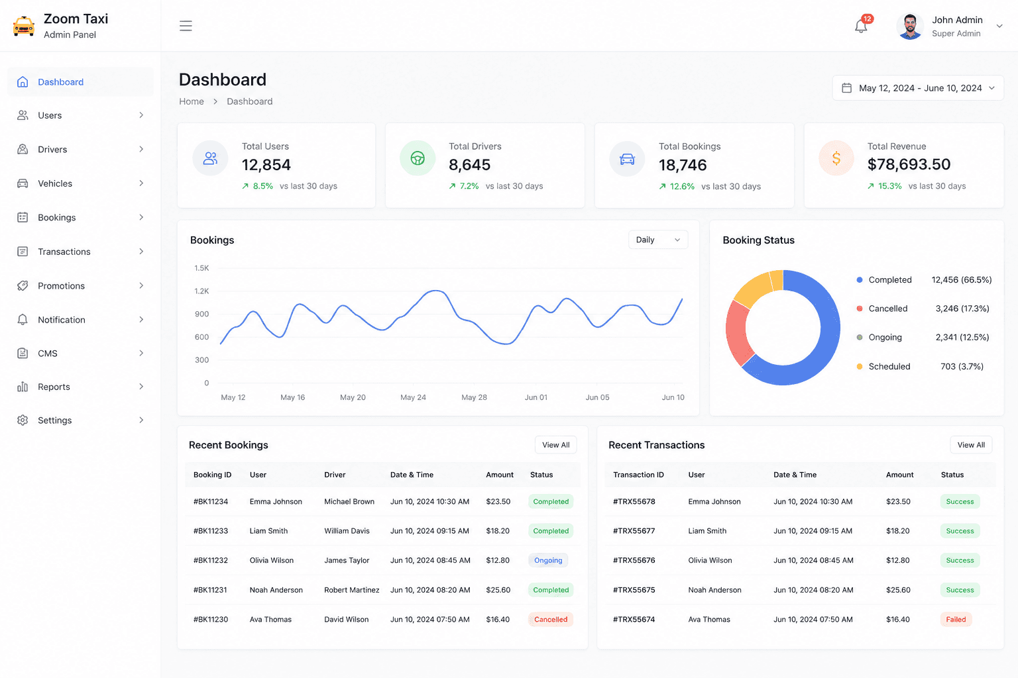Click the Users icon in sidebar
This screenshot has height=678, width=1018.
click(x=23, y=115)
